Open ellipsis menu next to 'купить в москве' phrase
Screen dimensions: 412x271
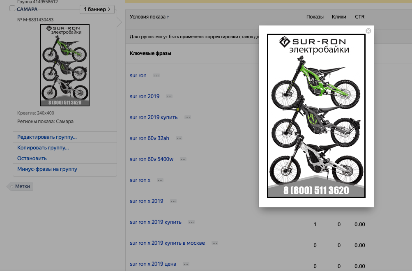click(215, 243)
